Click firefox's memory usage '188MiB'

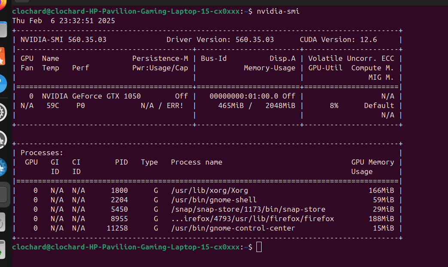[x=381, y=219]
